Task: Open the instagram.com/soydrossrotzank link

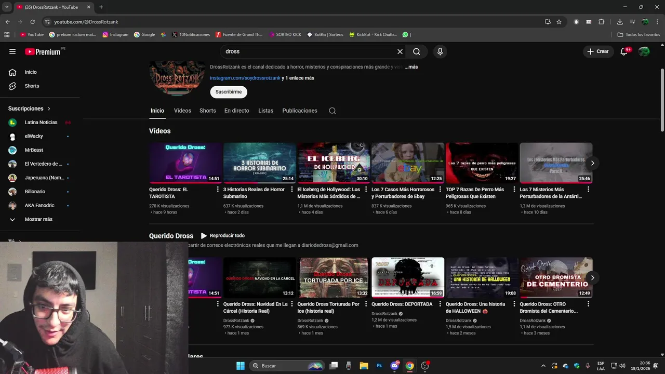Action: tap(245, 78)
